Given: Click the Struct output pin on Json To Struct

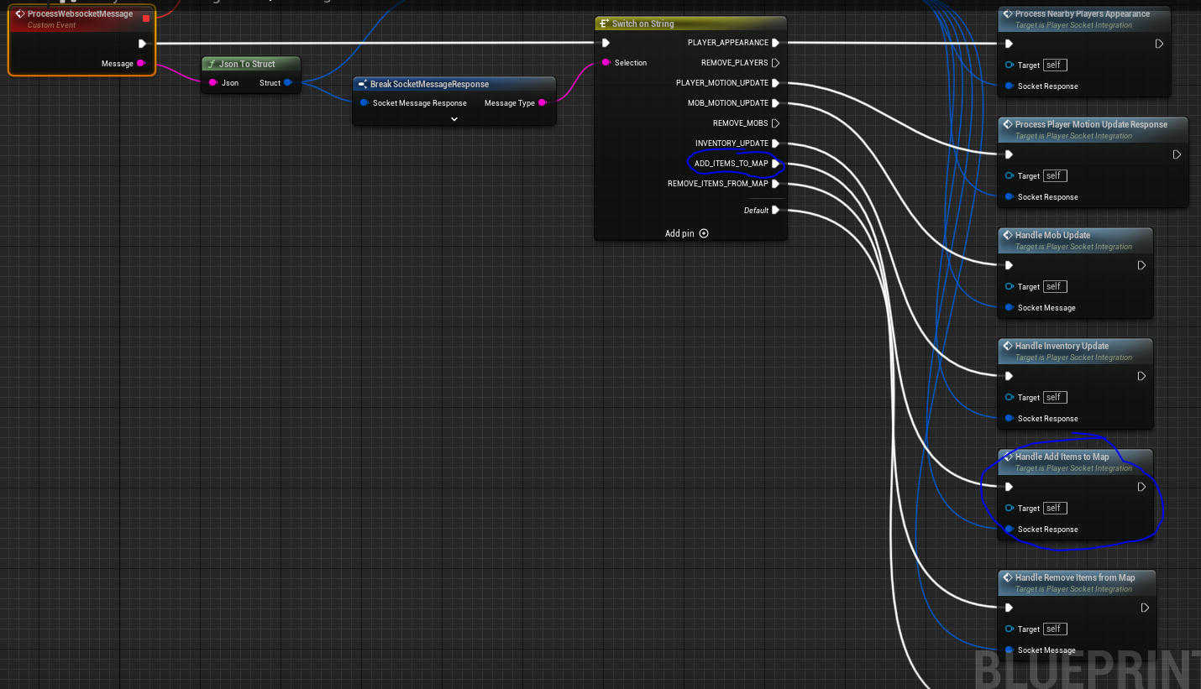Looking at the screenshot, I should (x=287, y=82).
